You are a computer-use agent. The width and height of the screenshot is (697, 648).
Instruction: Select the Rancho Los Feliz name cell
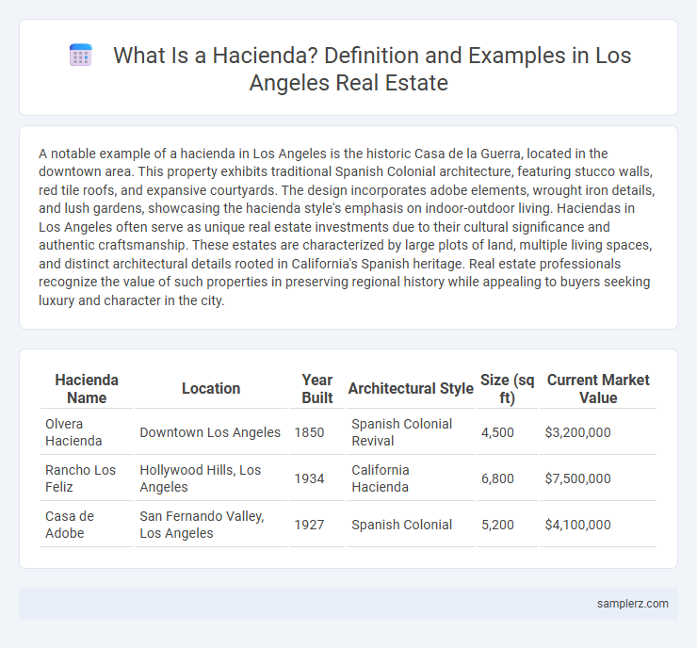click(87, 478)
